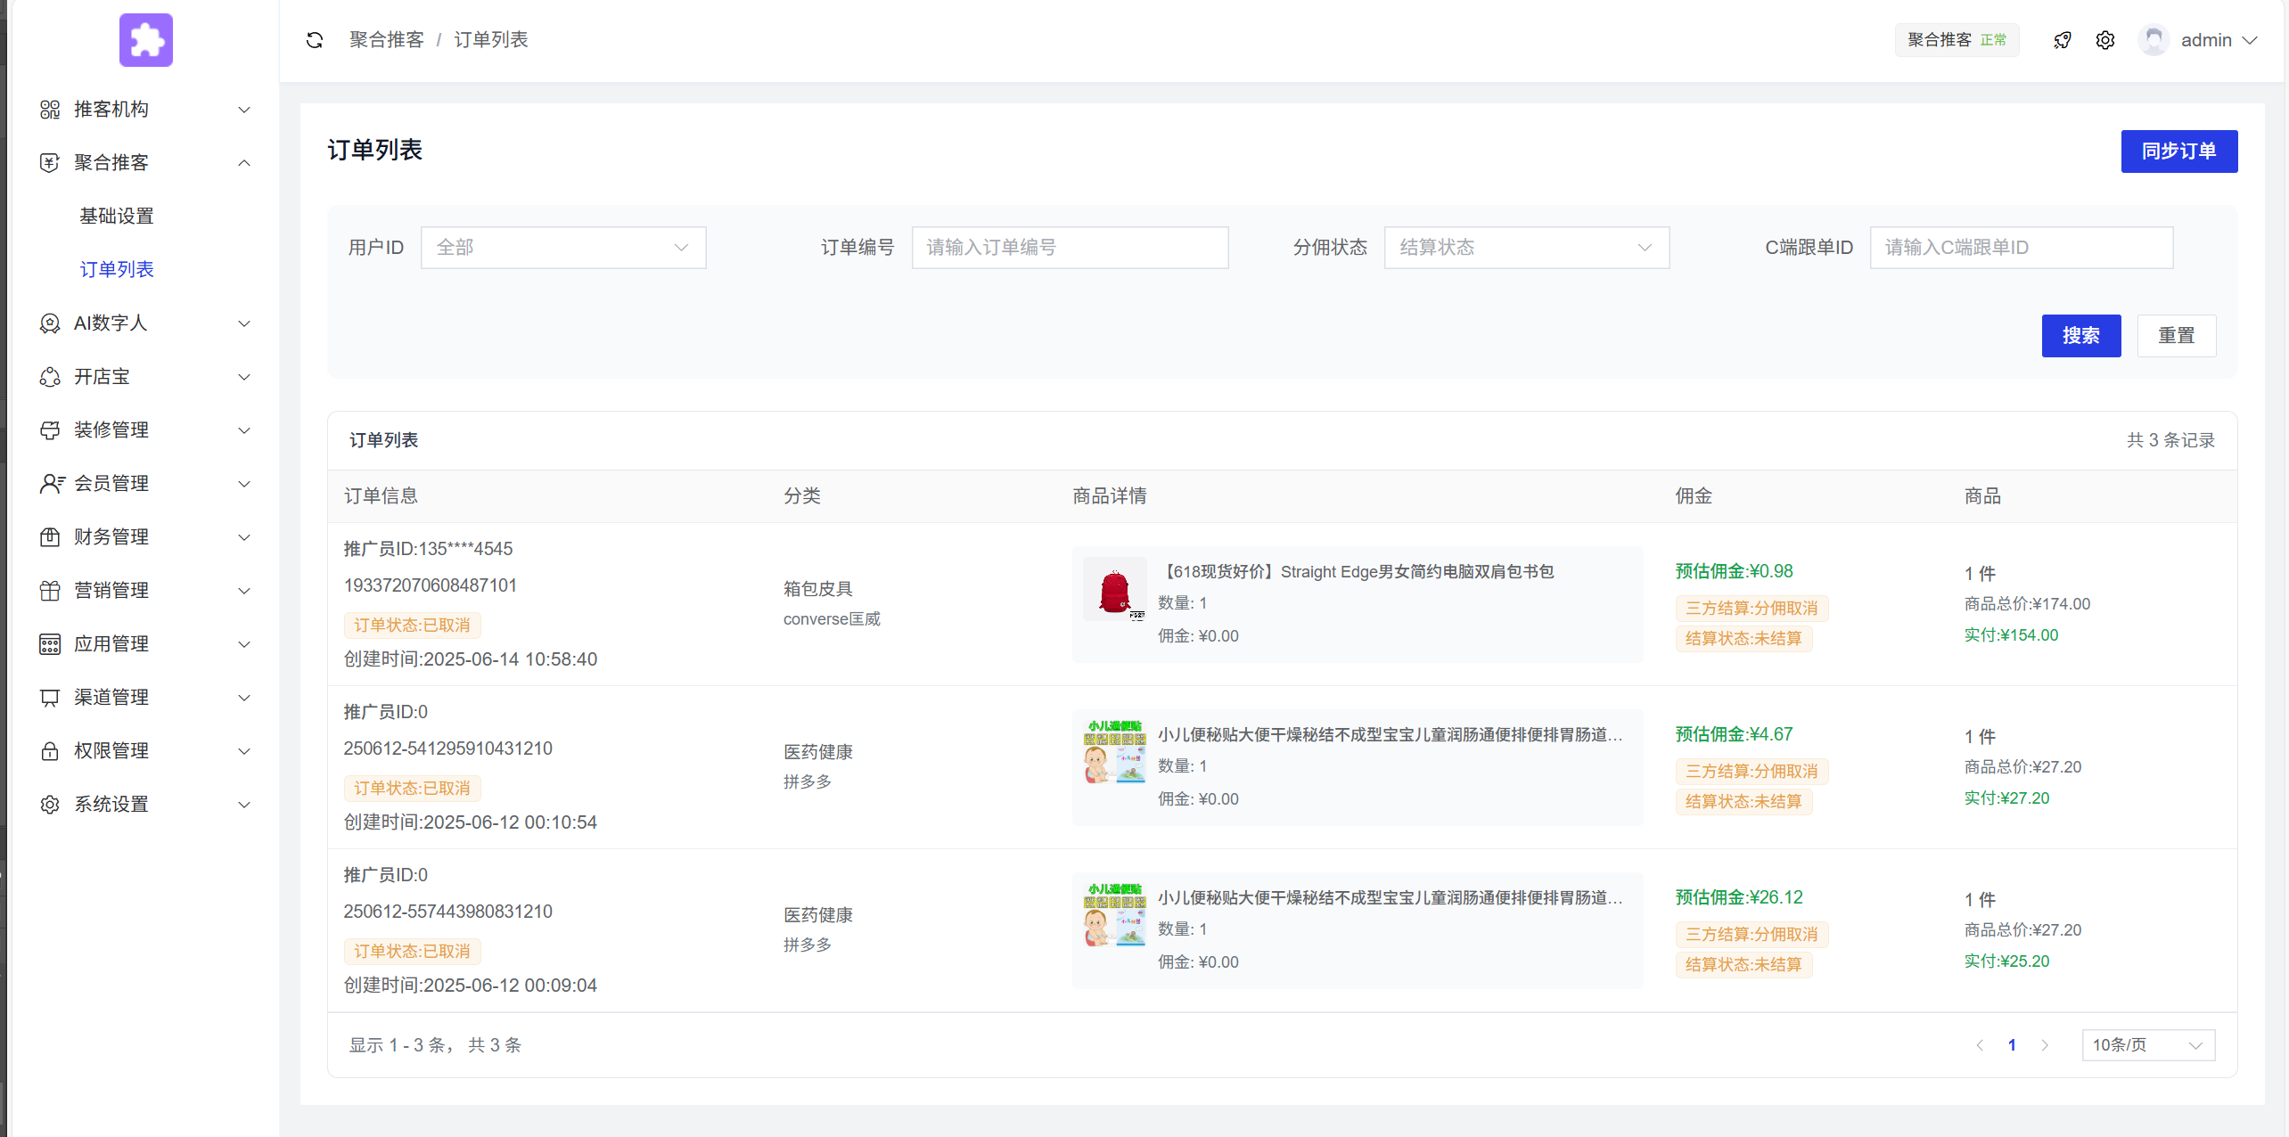Image resolution: width=2289 pixels, height=1137 pixels.
Task: Open the settings gear in header
Action: coord(2104,40)
